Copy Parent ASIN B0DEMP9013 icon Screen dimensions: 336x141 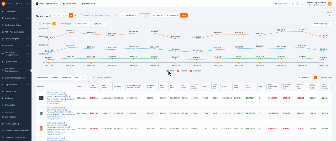coord(70,97)
